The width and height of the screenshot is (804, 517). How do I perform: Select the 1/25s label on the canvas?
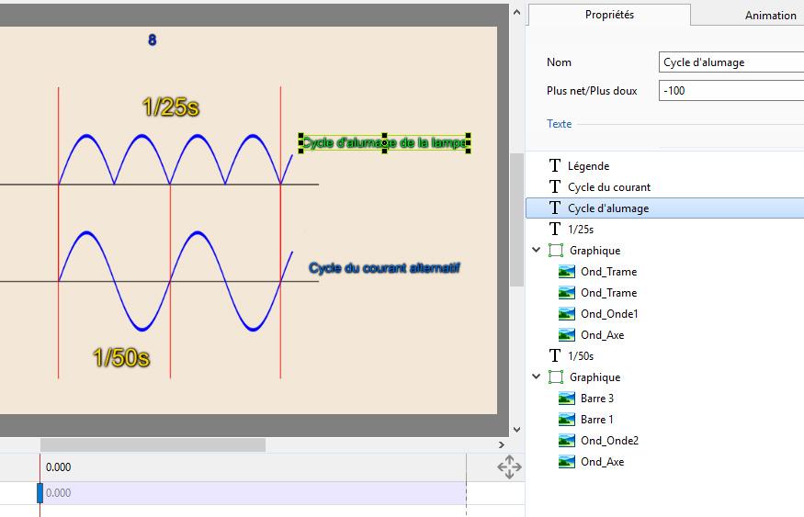(171, 107)
